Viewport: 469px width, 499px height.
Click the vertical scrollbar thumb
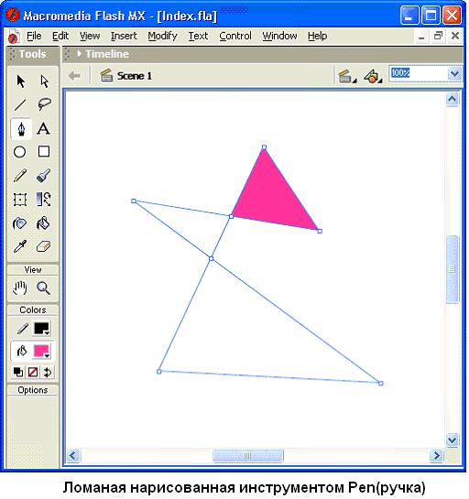click(x=453, y=269)
